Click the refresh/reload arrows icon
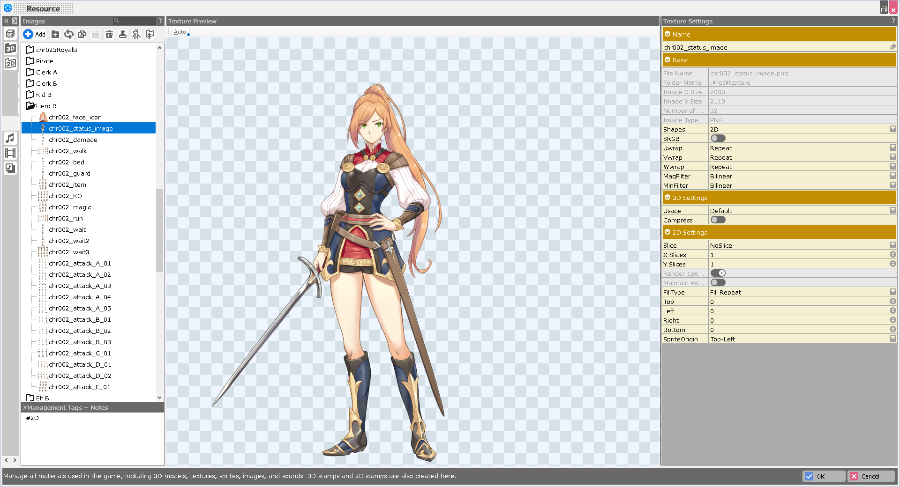 [x=69, y=34]
